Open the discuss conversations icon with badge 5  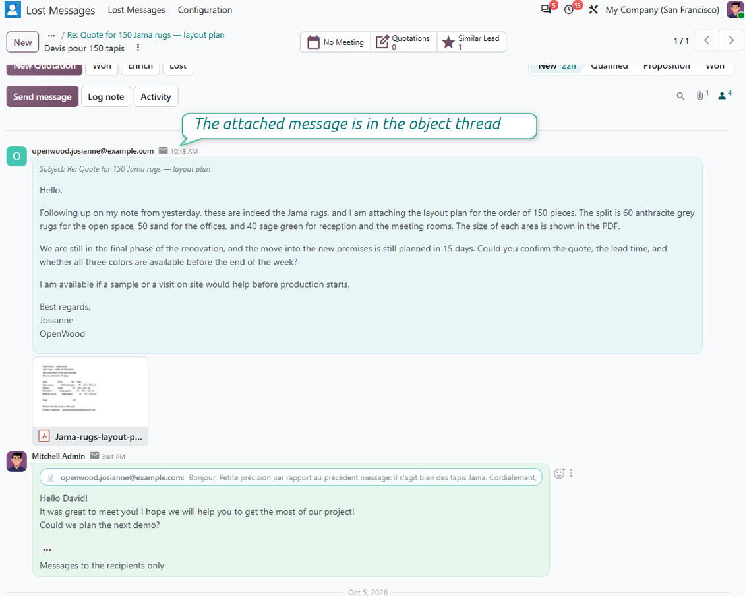point(546,9)
